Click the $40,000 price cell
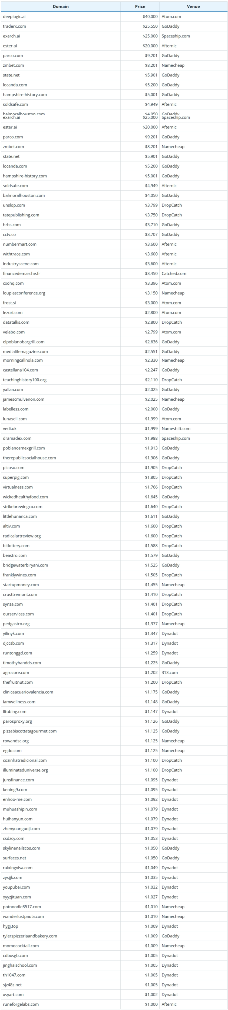The image size is (228, 1010). (150, 17)
